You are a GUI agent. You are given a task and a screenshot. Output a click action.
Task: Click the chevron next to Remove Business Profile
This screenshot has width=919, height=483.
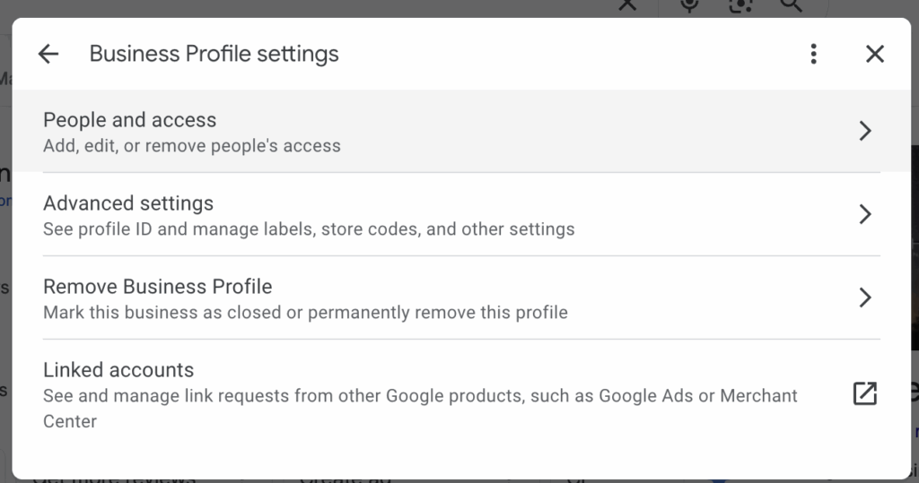pos(865,298)
